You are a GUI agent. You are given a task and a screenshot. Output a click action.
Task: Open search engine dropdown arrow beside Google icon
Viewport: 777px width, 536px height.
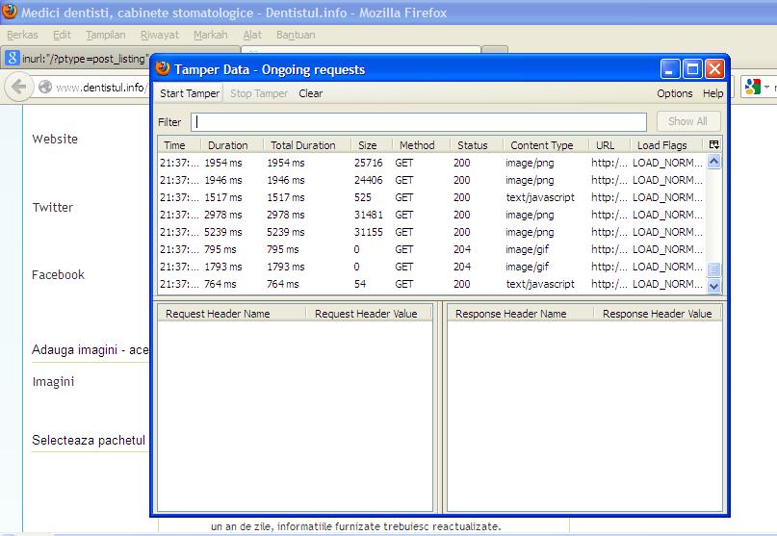click(x=766, y=88)
